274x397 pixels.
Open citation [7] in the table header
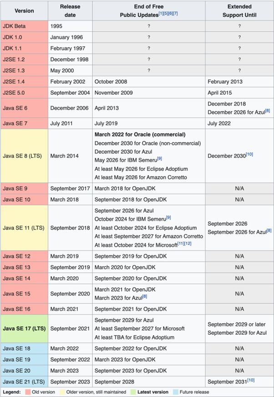pos(175,13)
